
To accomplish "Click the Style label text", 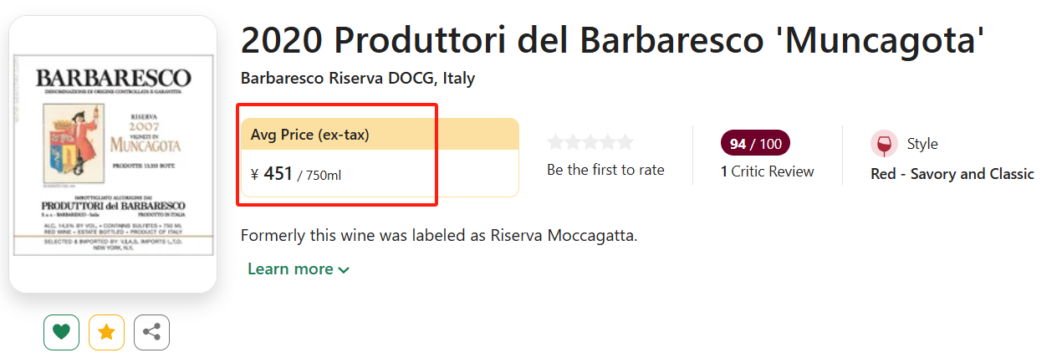I will click(922, 144).
